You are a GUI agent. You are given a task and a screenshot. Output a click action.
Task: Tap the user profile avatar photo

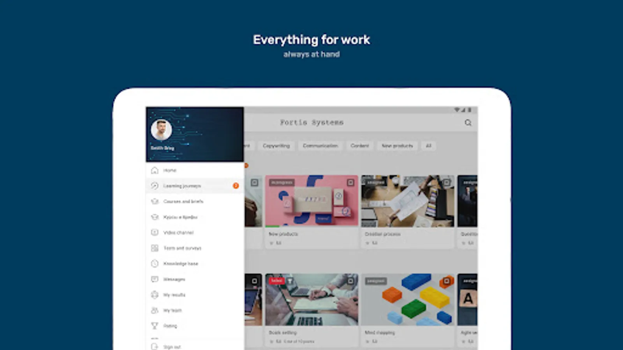point(161,130)
